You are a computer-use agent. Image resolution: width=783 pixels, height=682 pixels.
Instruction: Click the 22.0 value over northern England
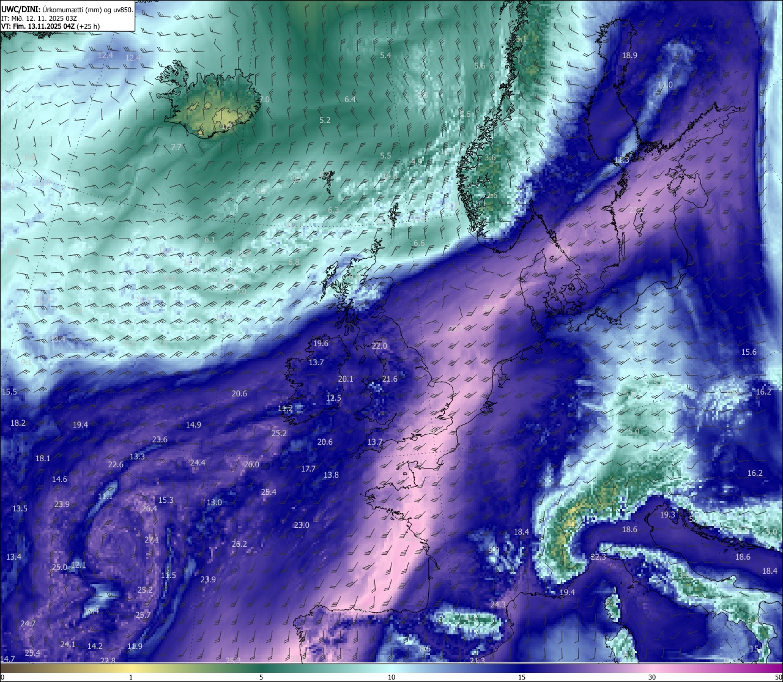pyautogui.click(x=379, y=346)
